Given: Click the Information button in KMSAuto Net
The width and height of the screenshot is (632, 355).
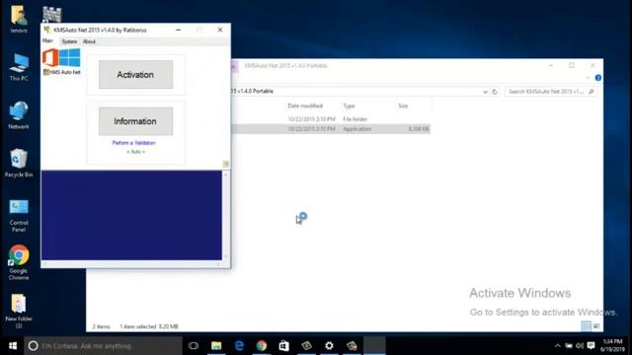Looking at the screenshot, I should point(136,121).
